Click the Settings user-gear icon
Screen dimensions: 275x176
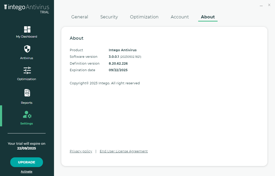tap(27, 115)
